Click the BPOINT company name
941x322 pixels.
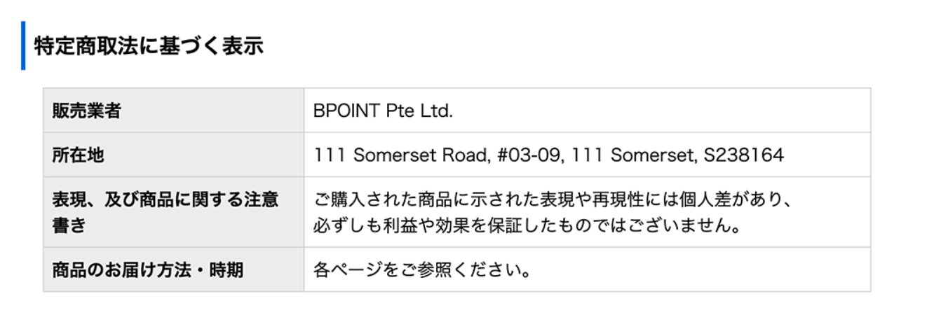click(347, 111)
